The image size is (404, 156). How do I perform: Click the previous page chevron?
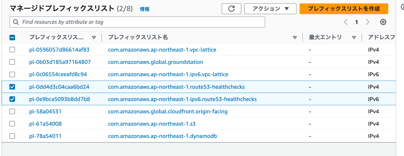tap(346, 22)
